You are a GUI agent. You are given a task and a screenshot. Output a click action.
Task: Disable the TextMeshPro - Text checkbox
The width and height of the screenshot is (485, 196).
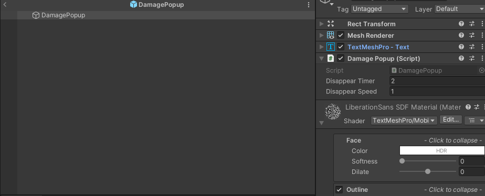pyautogui.click(x=341, y=47)
